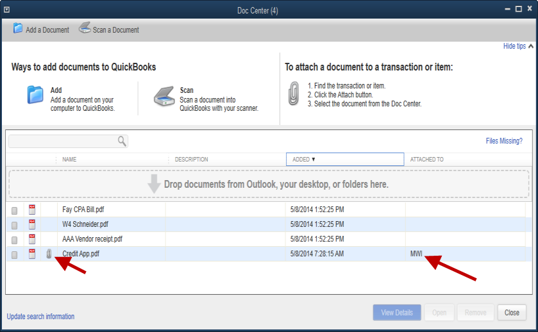Click the Remove button
The height and width of the screenshot is (332, 538).
476,312
